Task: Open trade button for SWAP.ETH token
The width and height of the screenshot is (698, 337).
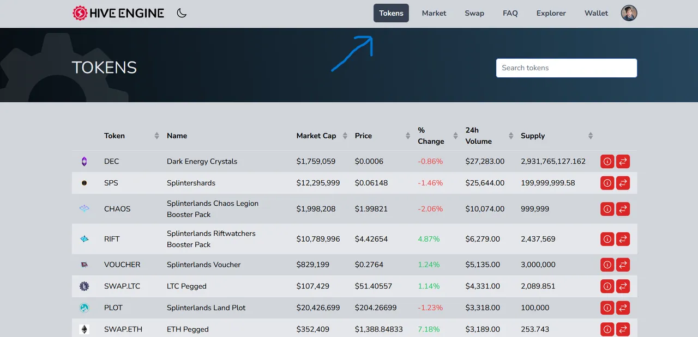Action: click(623, 329)
